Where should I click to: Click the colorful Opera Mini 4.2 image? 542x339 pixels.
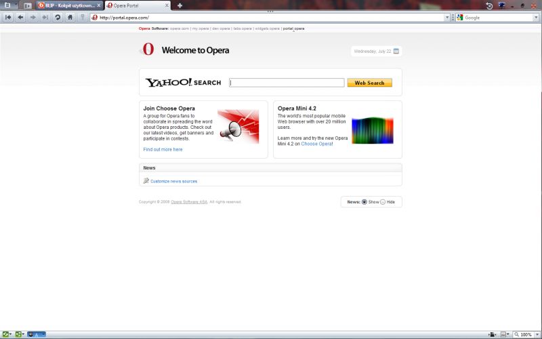click(372, 130)
